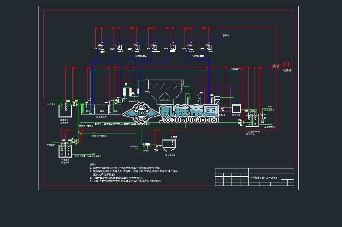Select the filter press symbol
The height and width of the screenshot is (227, 342).
(x=147, y=144)
